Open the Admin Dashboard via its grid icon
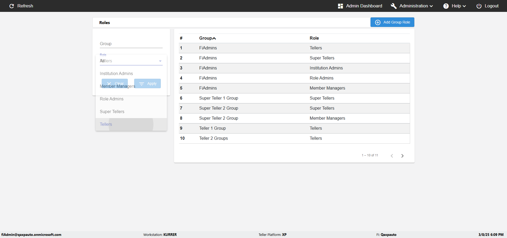The width and height of the screenshot is (507, 238). point(340,6)
